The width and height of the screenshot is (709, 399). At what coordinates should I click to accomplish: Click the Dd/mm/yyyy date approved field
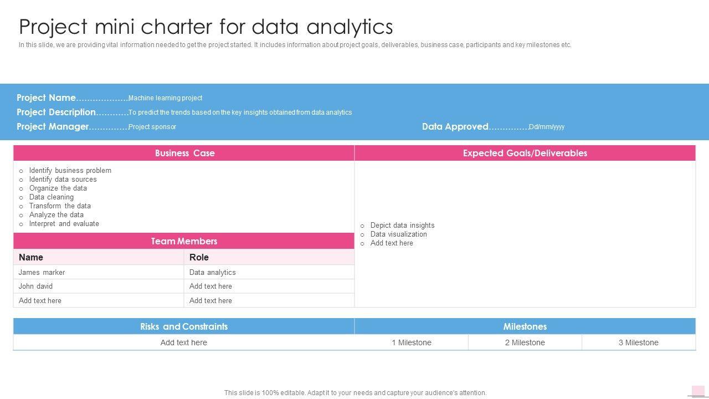pos(547,127)
